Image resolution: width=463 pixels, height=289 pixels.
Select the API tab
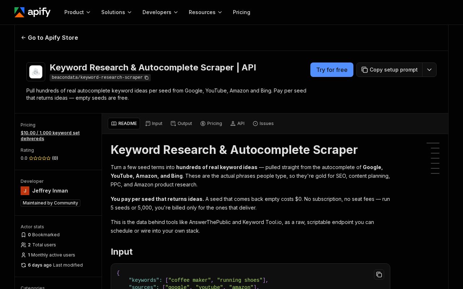(237, 124)
